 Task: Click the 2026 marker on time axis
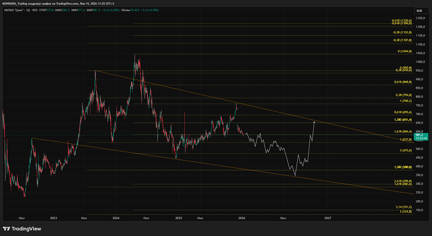click(241, 218)
